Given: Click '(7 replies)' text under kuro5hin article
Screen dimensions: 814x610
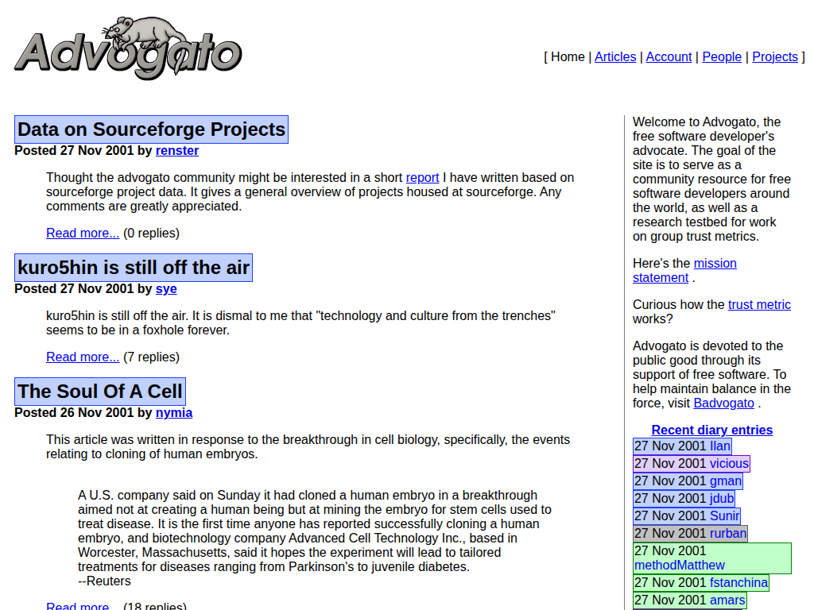Looking at the screenshot, I should (151, 357).
